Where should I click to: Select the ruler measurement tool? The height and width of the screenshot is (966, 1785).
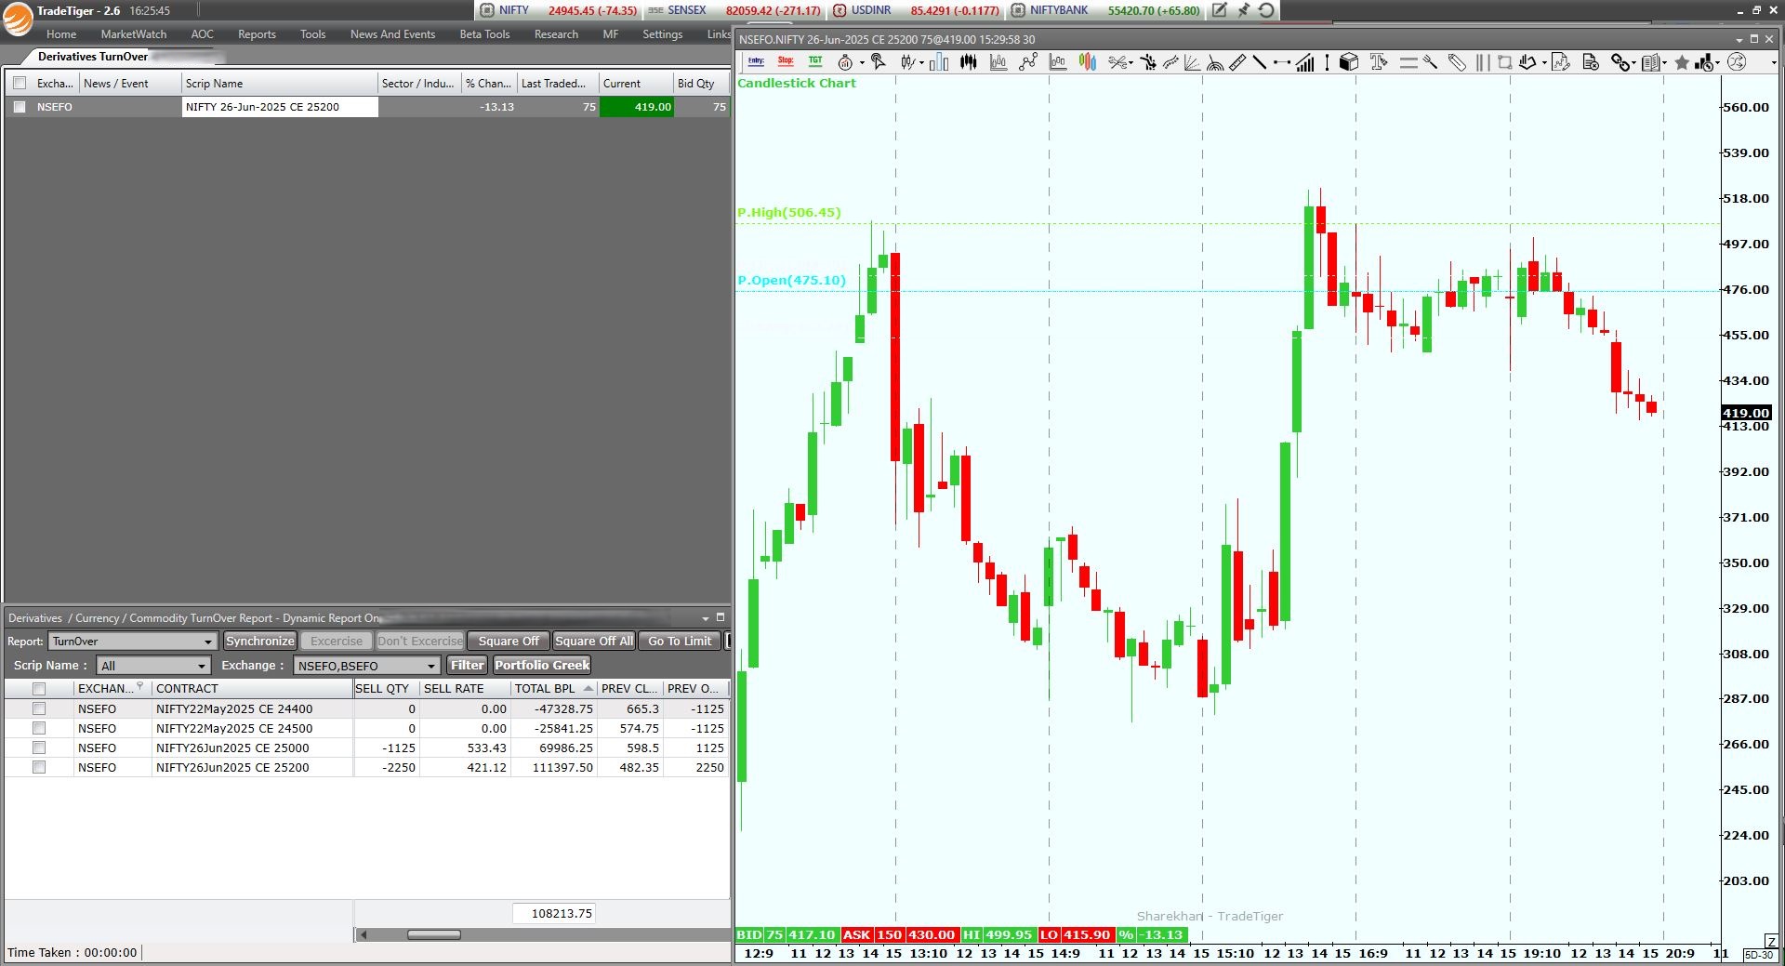pos(1237,62)
